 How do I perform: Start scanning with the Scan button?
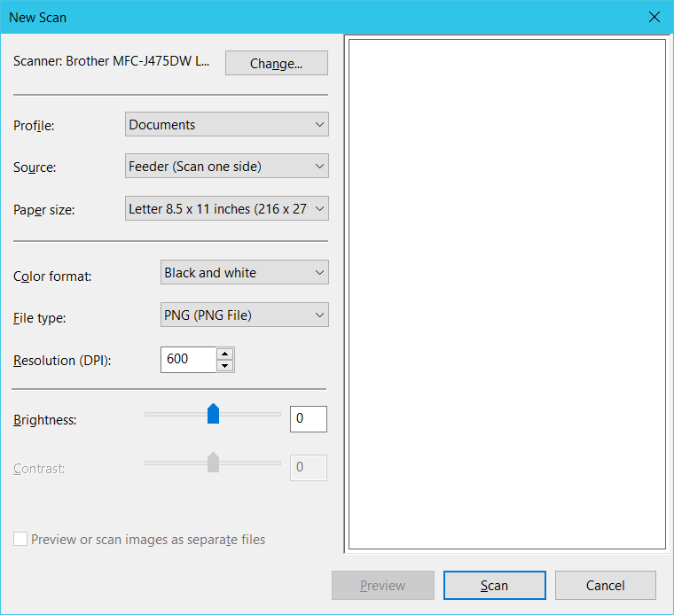pos(494,586)
